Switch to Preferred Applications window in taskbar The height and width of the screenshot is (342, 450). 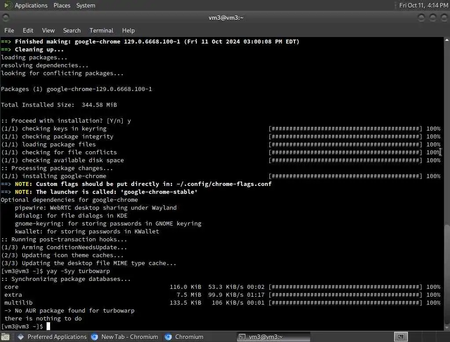pos(52,337)
